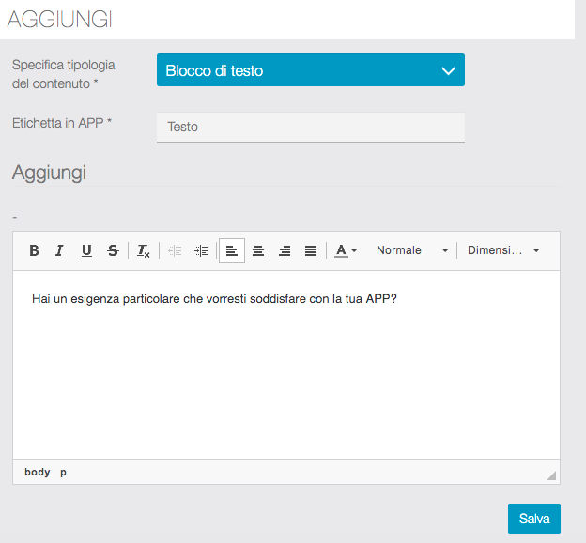Decrease indent of the paragraph
This screenshot has width=586, height=543.
coord(175,250)
